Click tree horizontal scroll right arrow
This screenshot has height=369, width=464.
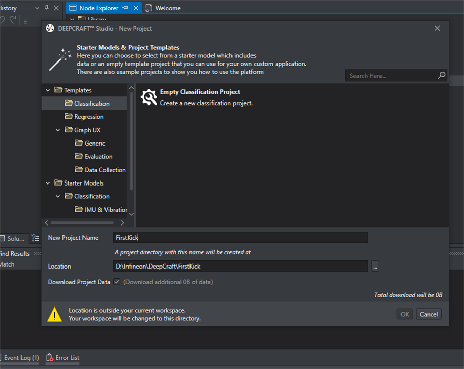(x=122, y=223)
